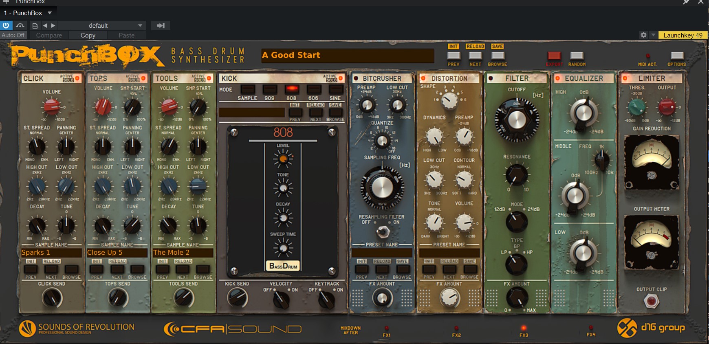Toggle the DISTORTION effect LED
This screenshot has height=344, width=709.
pyautogui.click(x=423, y=78)
